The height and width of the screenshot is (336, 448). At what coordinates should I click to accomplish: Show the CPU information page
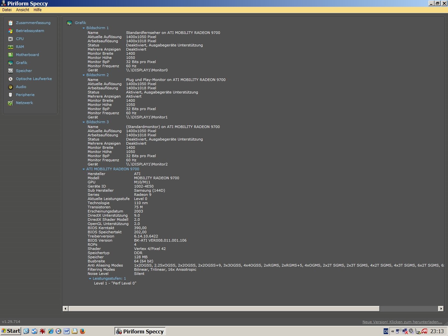click(x=20, y=39)
